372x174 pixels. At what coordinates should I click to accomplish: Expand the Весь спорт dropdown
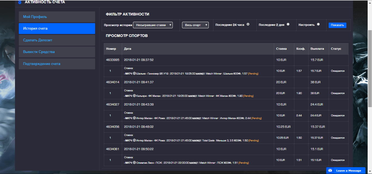[x=195, y=25]
